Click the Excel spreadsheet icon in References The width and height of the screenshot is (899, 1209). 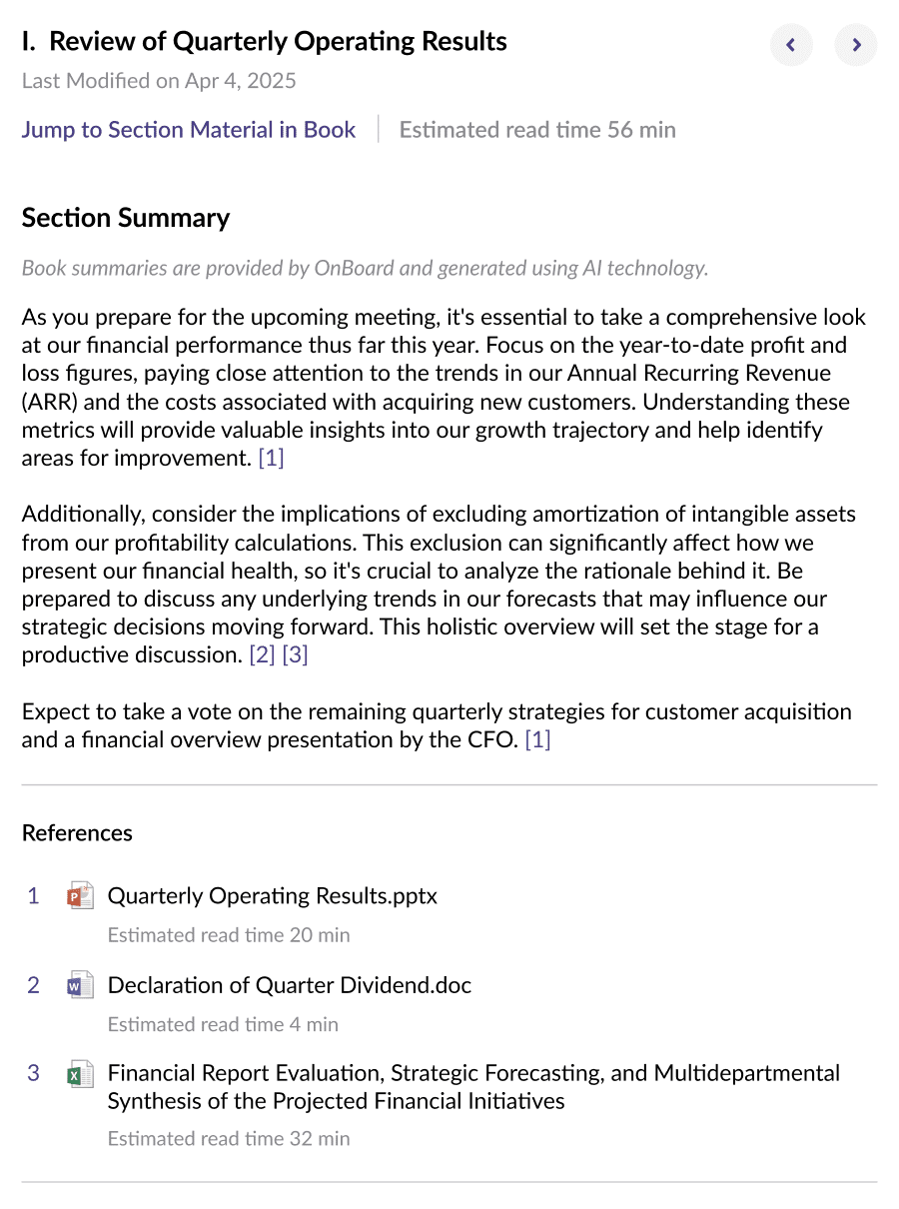(80, 1074)
